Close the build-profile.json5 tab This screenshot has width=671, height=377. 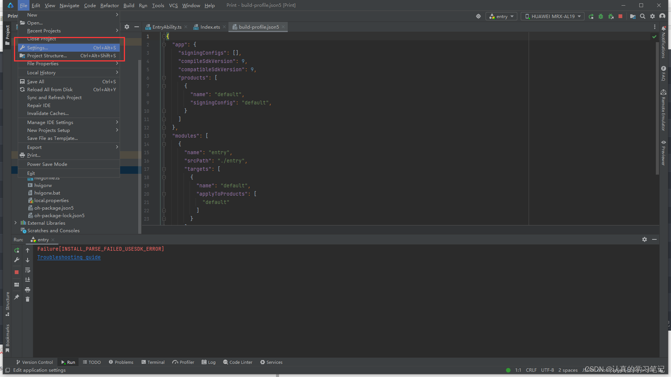point(283,27)
